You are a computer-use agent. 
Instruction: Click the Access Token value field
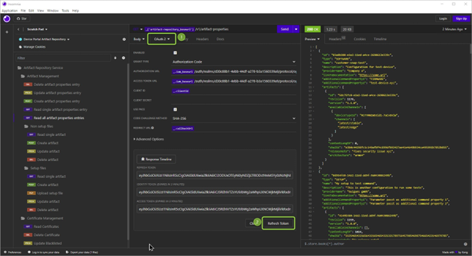[x=214, y=209]
